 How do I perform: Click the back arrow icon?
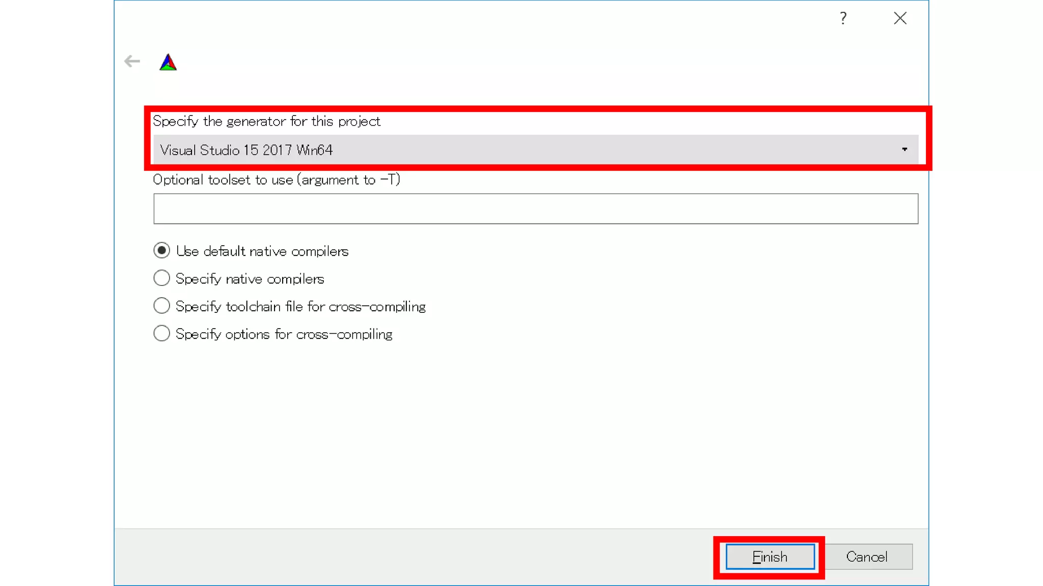click(132, 62)
